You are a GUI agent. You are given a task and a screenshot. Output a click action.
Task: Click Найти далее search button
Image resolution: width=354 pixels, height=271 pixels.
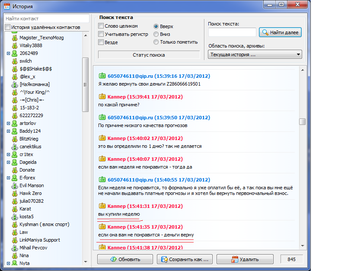[280, 32]
